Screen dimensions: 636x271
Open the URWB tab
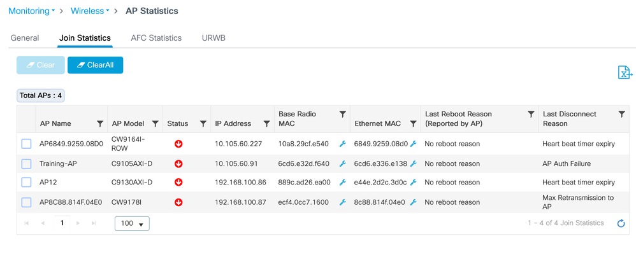(x=213, y=38)
